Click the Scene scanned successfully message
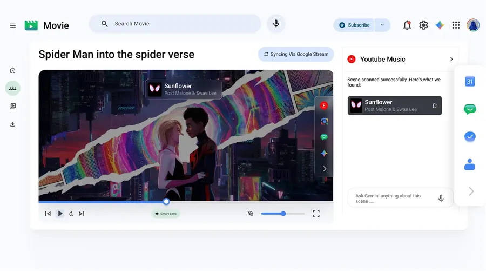The width and height of the screenshot is (486, 271). coord(394,82)
